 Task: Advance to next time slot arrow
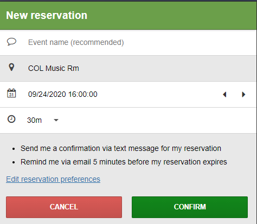pyautogui.click(x=243, y=95)
